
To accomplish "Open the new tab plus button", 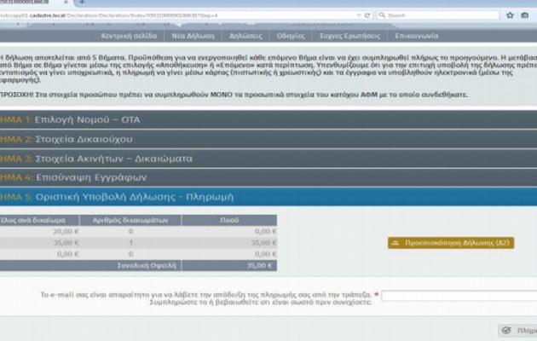I will click(82, 2).
